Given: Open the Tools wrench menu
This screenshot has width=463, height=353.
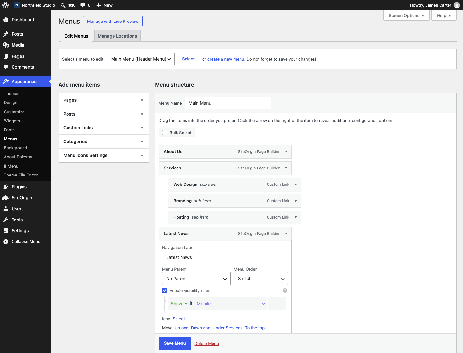Looking at the screenshot, I should coord(6,220).
